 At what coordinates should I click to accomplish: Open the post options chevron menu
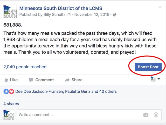point(160,7)
